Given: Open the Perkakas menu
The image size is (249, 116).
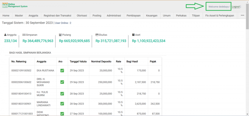Looking at the screenshot, I should 181,16.
